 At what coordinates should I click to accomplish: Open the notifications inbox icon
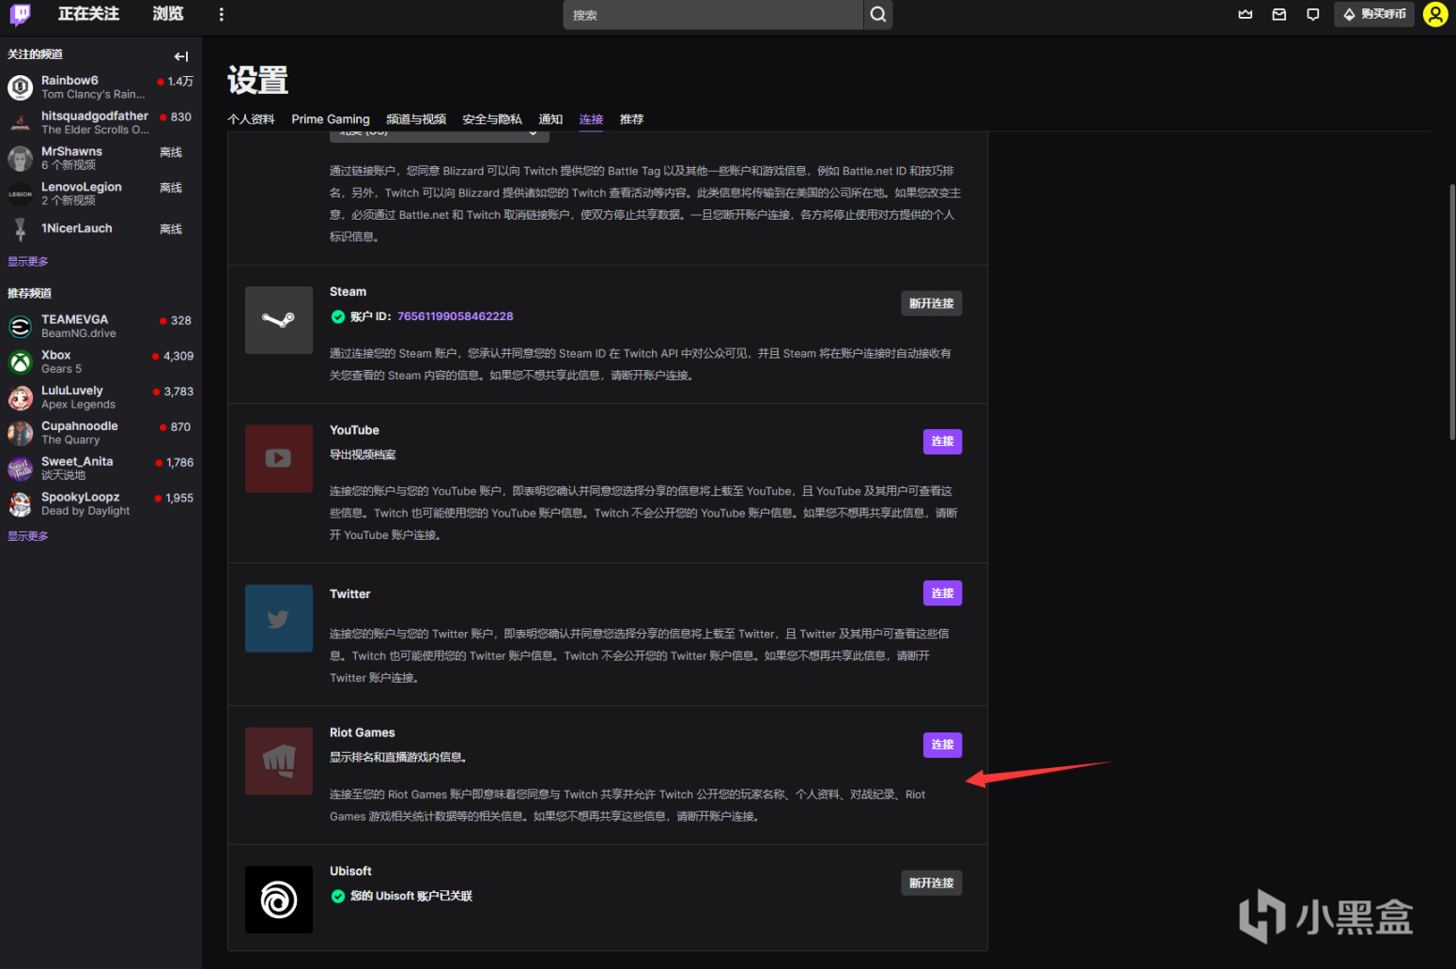click(x=1279, y=14)
